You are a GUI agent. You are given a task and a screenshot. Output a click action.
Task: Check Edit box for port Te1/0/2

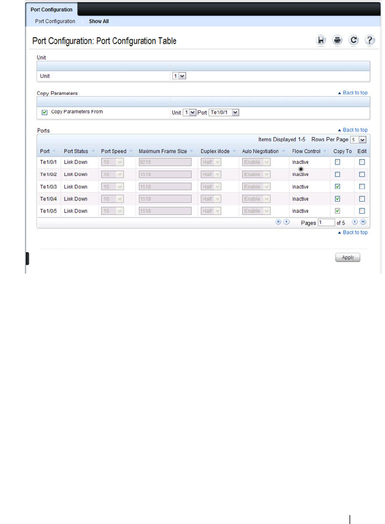pos(362,175)
